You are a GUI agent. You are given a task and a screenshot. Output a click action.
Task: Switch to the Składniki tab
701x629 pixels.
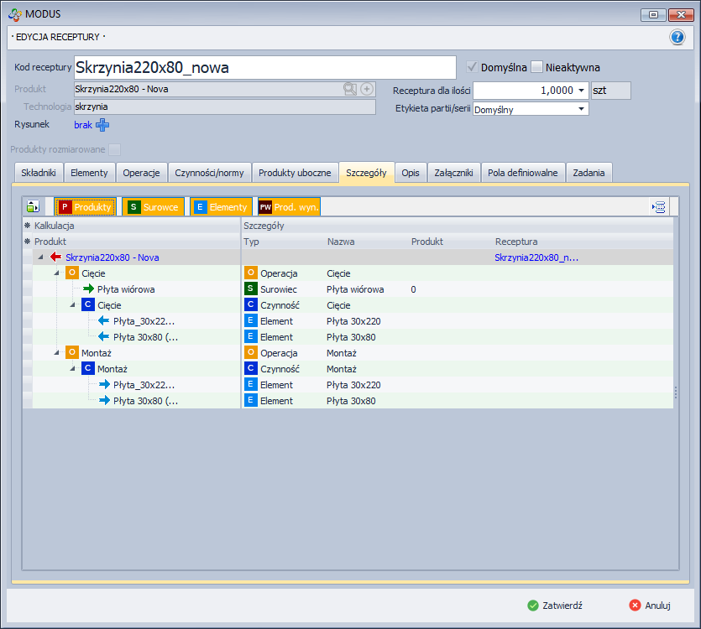[x=39, y=173]
